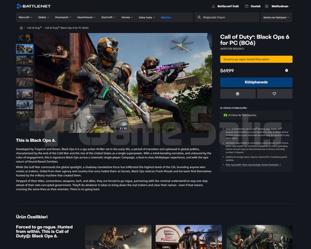
Task: Click the home breadcrumb icon
Action: tap(21, 28)
